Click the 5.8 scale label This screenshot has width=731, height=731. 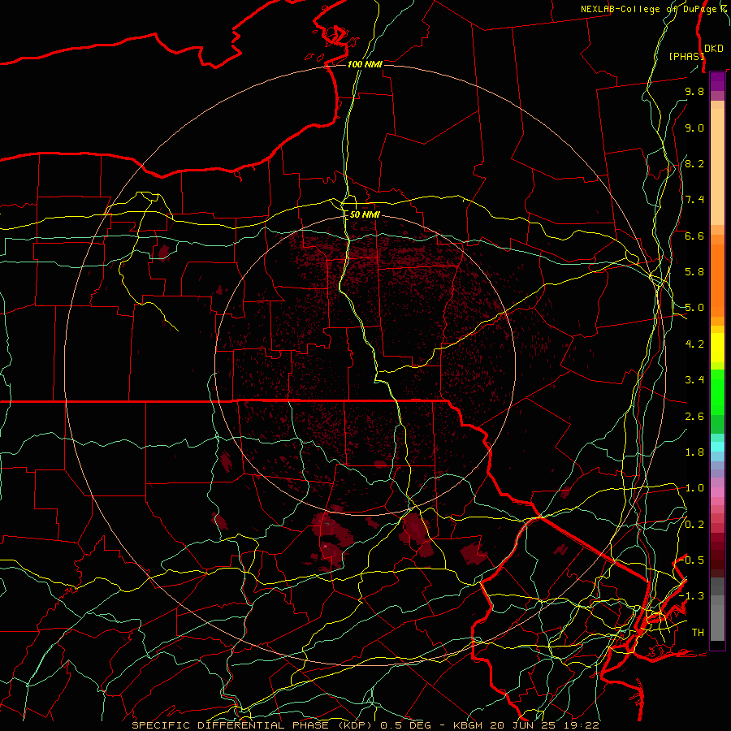click(x=694, y=272)
